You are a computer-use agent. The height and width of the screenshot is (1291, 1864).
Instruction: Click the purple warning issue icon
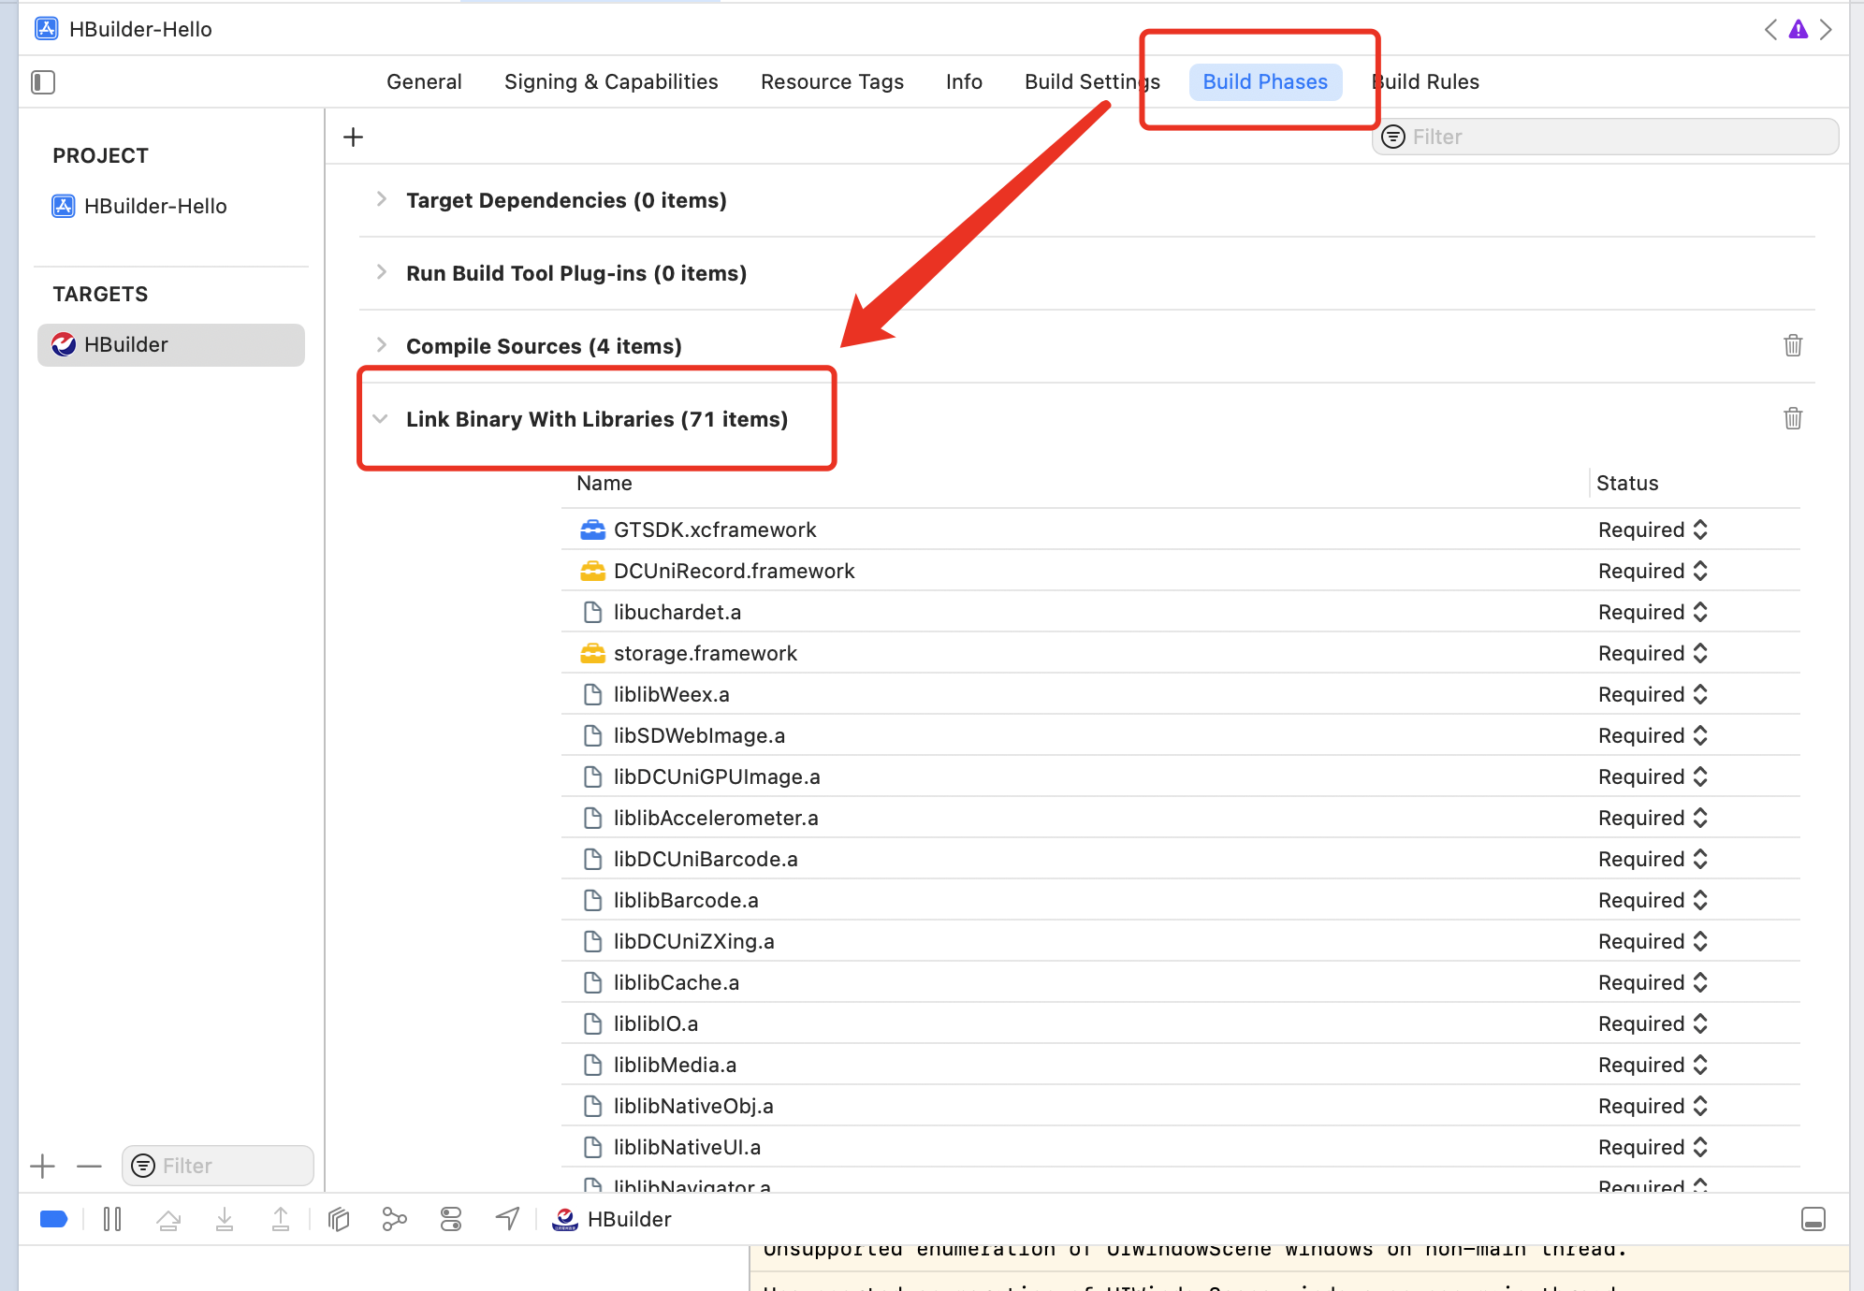(1798, 29)
